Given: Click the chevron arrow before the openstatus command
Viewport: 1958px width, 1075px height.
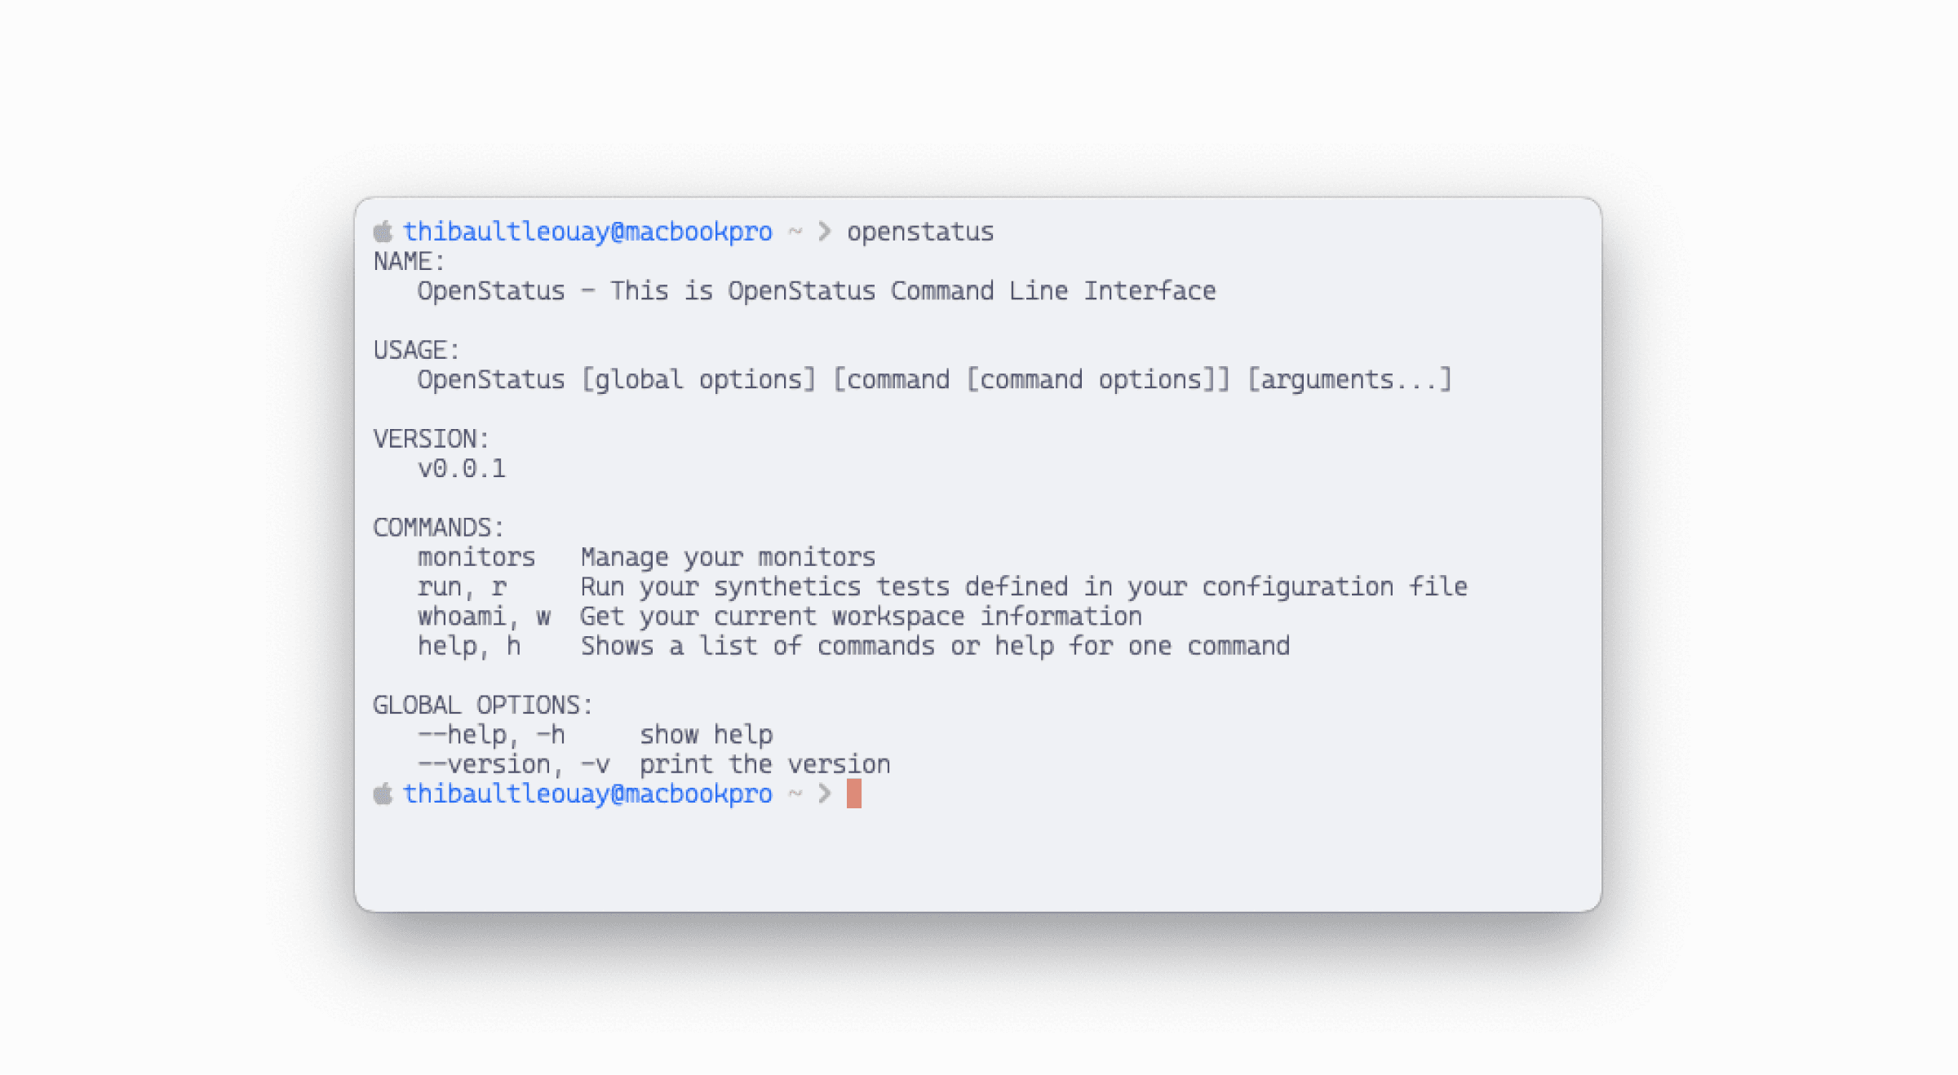Looking at the screenshot, I should tap(825, 232).
